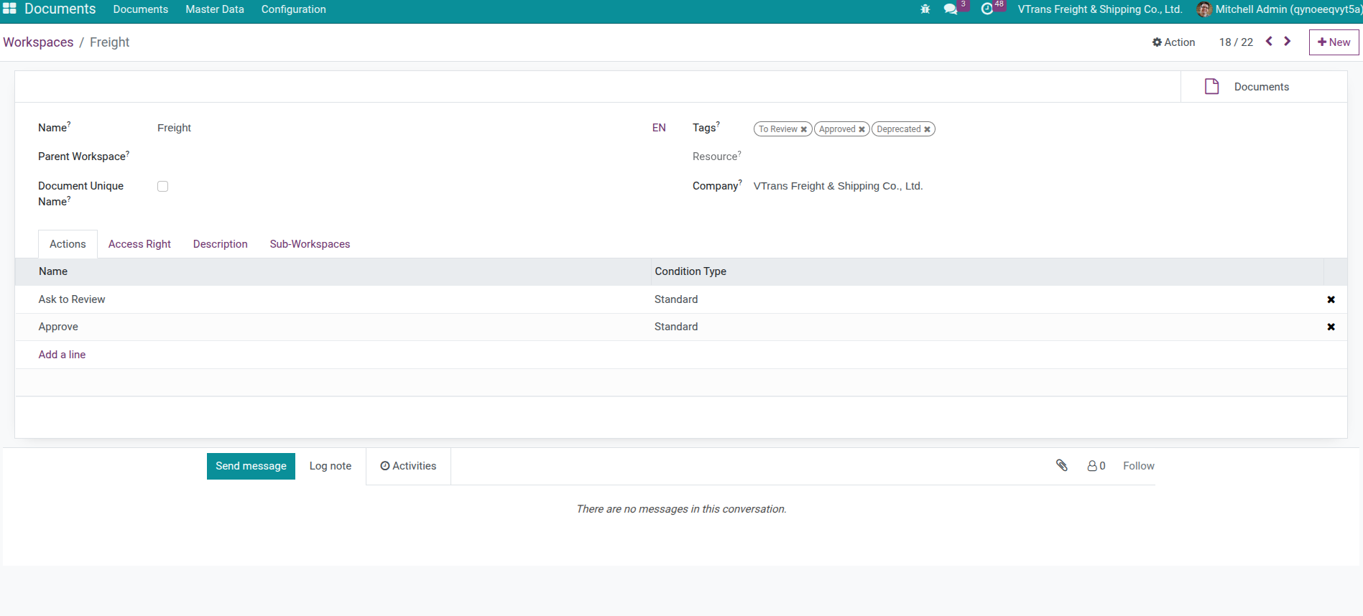Switch to the Access Right tab

click(139, 244)
